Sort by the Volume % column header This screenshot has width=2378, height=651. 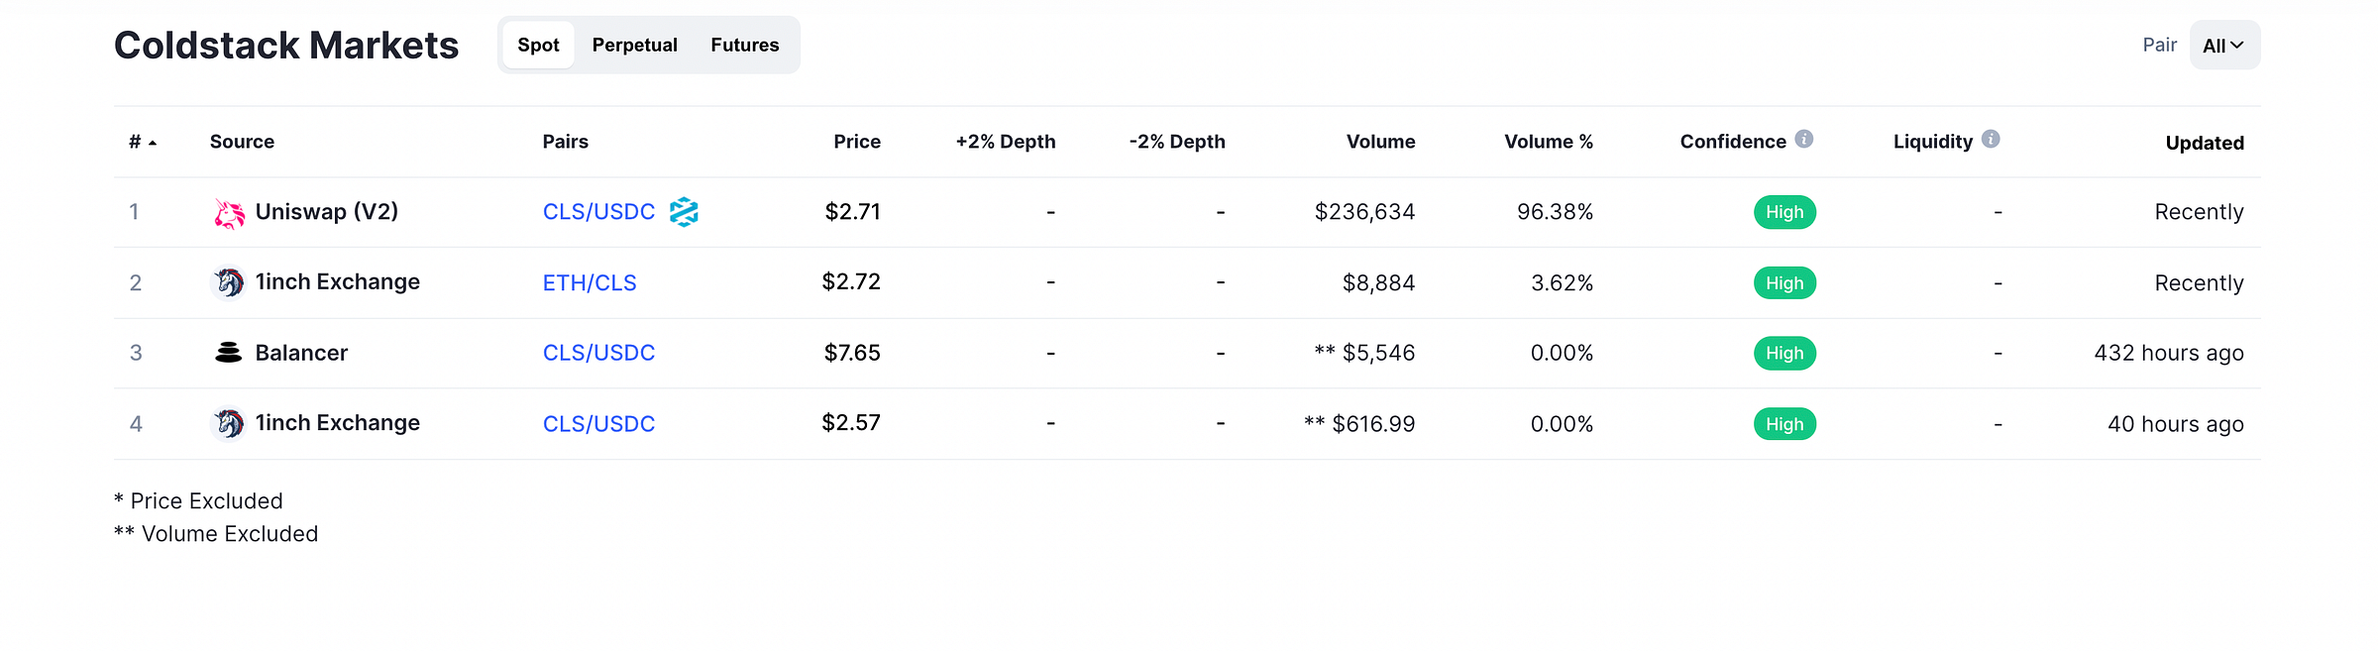1549,142
